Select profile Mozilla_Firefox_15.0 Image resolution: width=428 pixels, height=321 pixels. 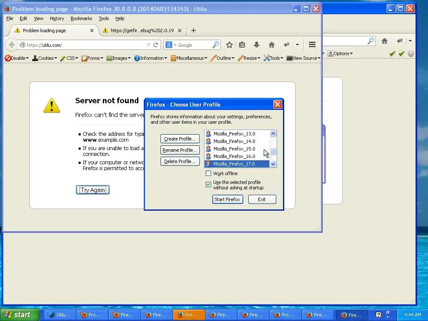237,149
